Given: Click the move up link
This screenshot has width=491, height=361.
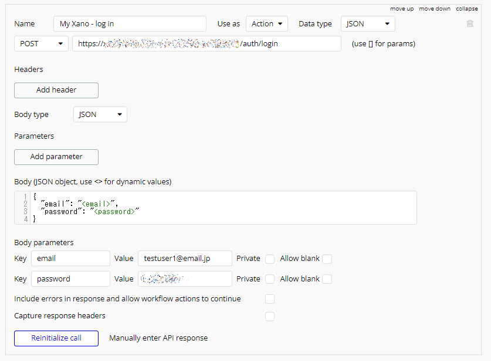Looking at the screenshot, I should 402,9.
